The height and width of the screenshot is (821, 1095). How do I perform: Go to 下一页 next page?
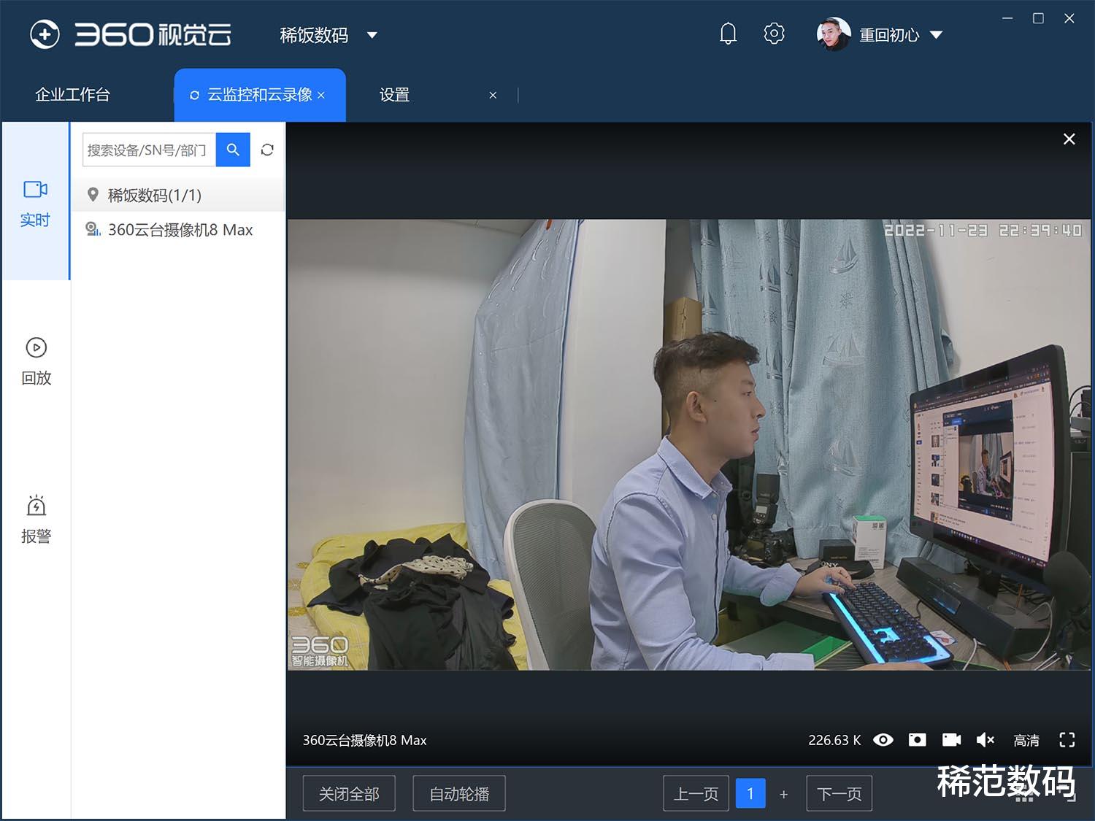coord(839,793)
